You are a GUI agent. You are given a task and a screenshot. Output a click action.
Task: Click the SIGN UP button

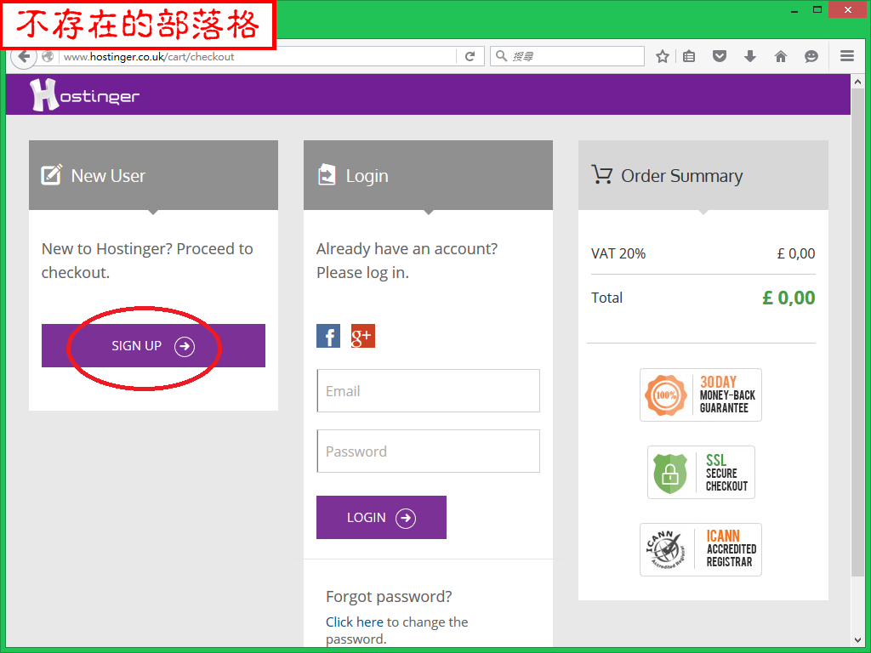[x=153, y=345]
